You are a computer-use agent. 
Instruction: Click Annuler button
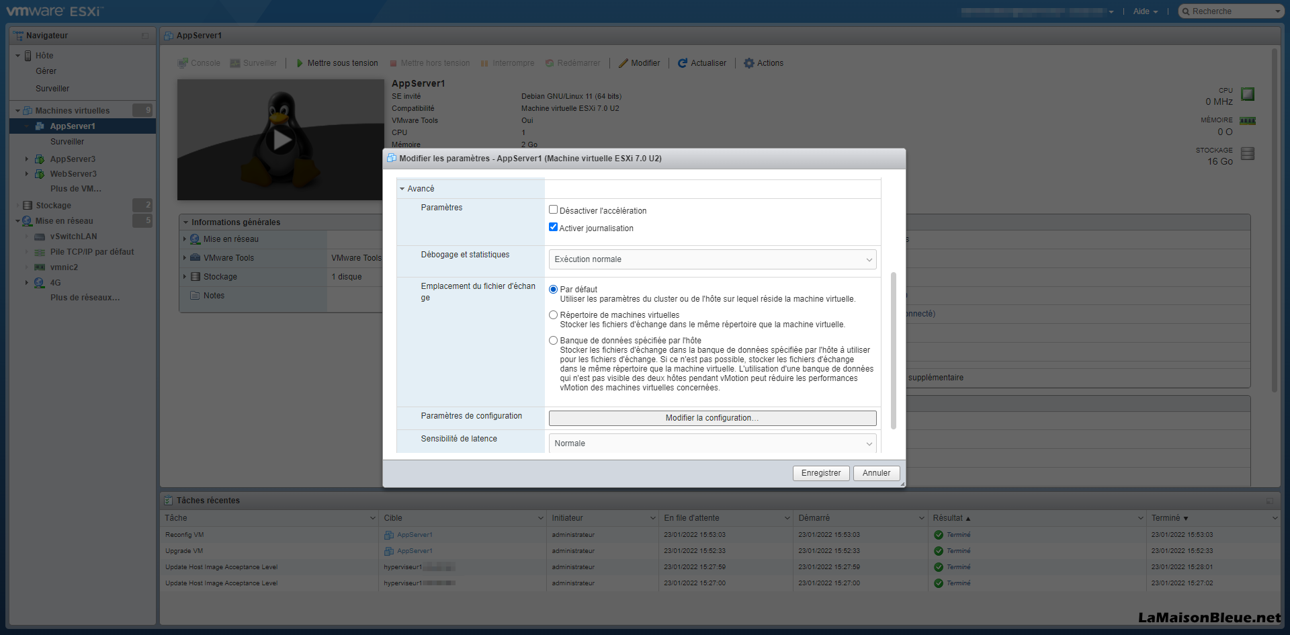876,473
